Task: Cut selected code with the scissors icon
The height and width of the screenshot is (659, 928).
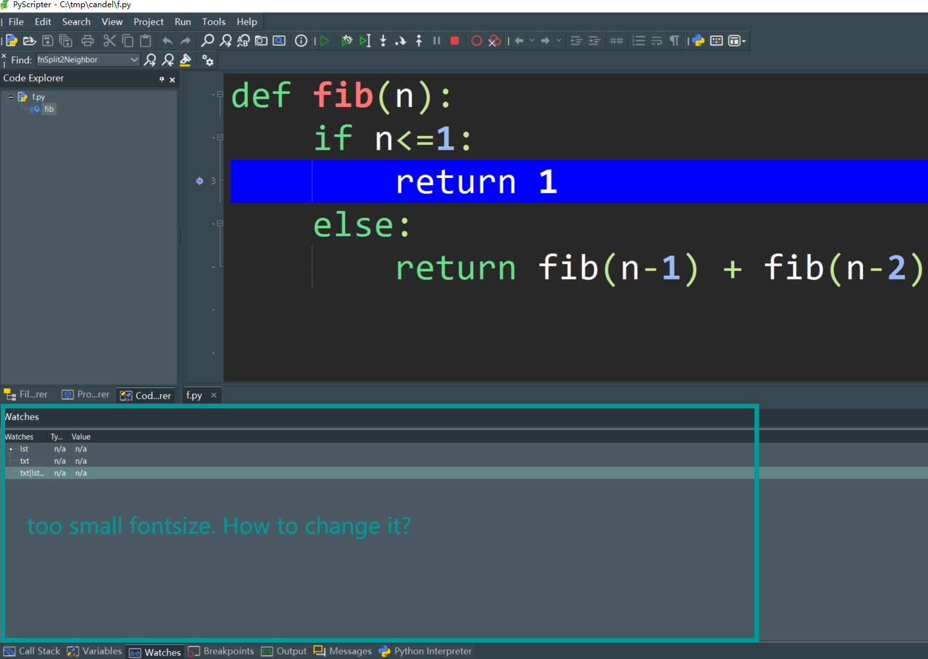Action: 109,40
